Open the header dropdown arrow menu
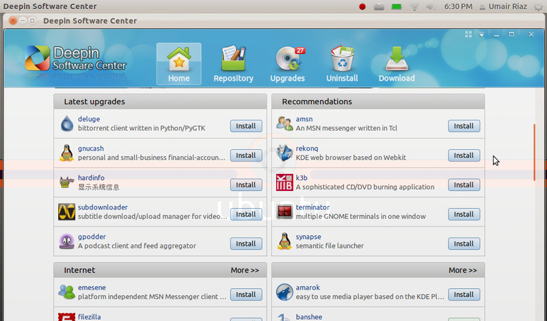547x321 pixels. 481,34
